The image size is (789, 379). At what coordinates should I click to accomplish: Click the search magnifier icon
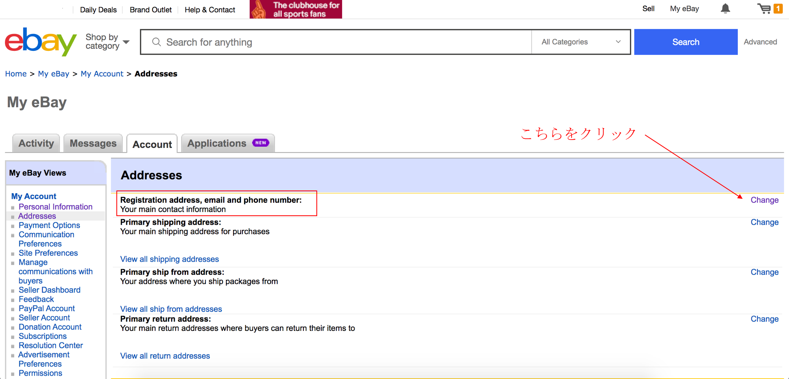[x=156, y=42]
